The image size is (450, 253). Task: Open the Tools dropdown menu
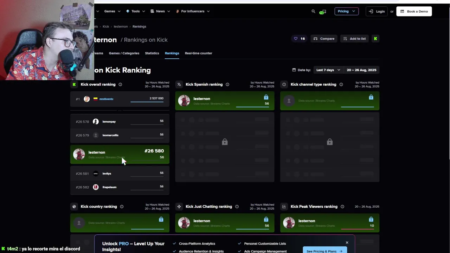tap(135, 11)
